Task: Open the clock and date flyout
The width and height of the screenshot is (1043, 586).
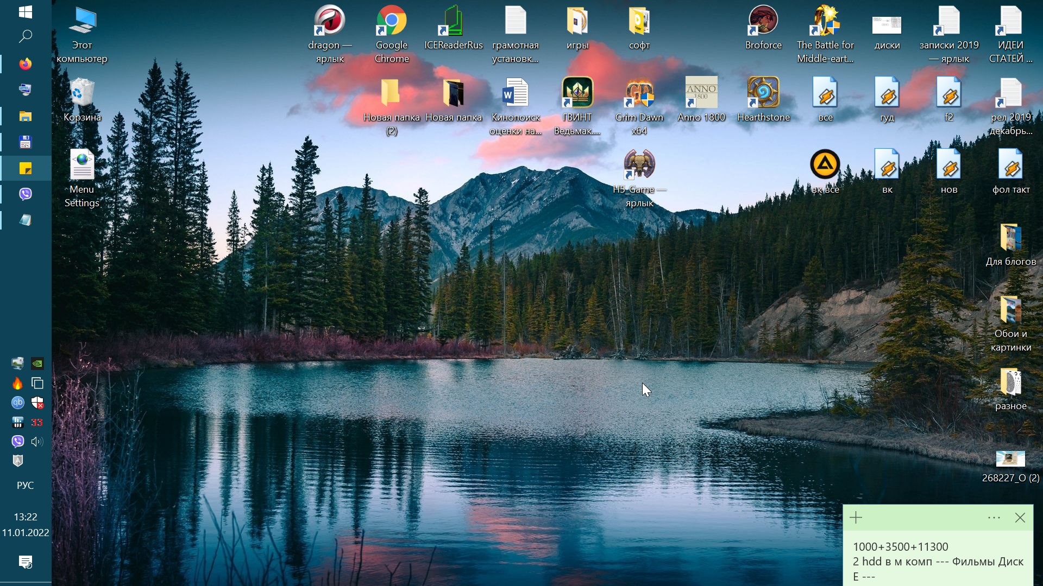Action: pyautogui.click(x=26, y=525)
